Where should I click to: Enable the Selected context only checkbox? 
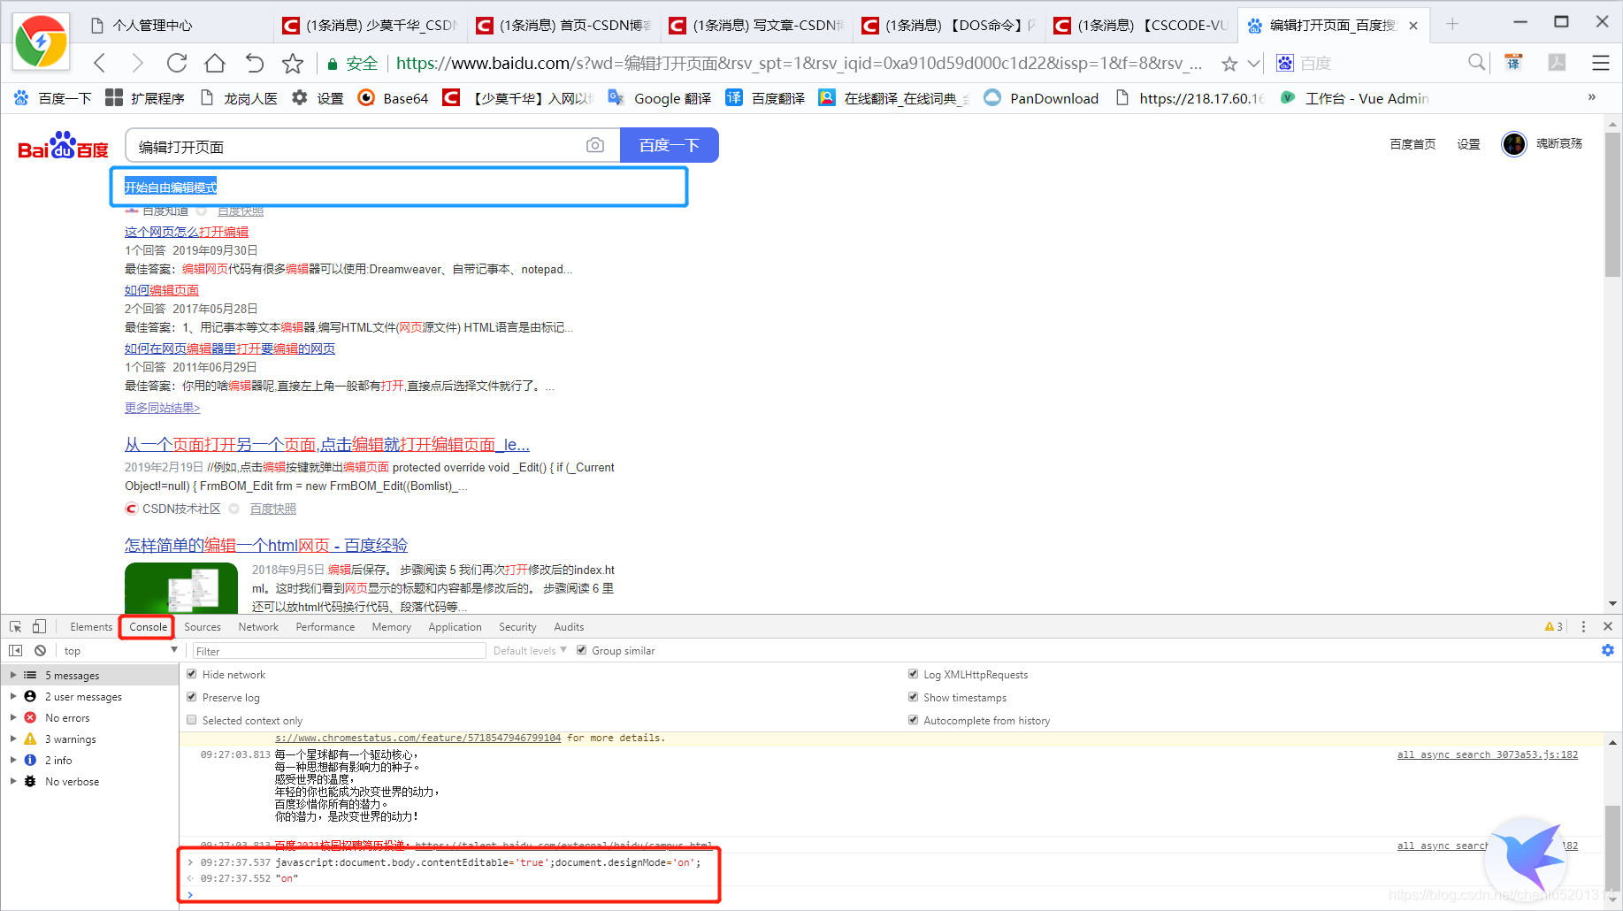192,720
